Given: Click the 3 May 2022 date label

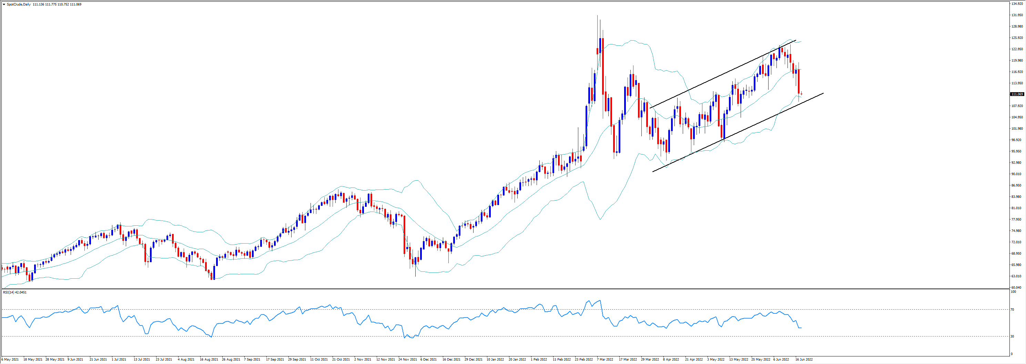Looking at the screenshot, I should pyautogui.click(x=716, y=360).
